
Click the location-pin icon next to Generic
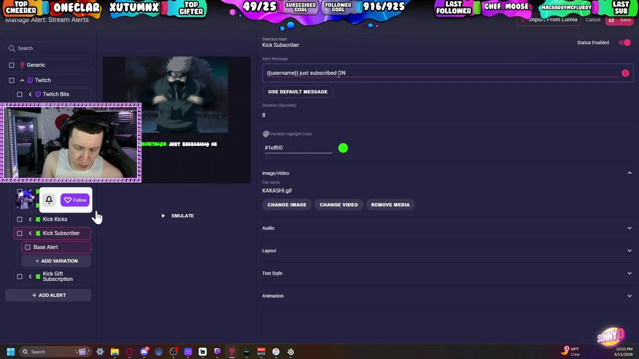(x=22, y=65)
